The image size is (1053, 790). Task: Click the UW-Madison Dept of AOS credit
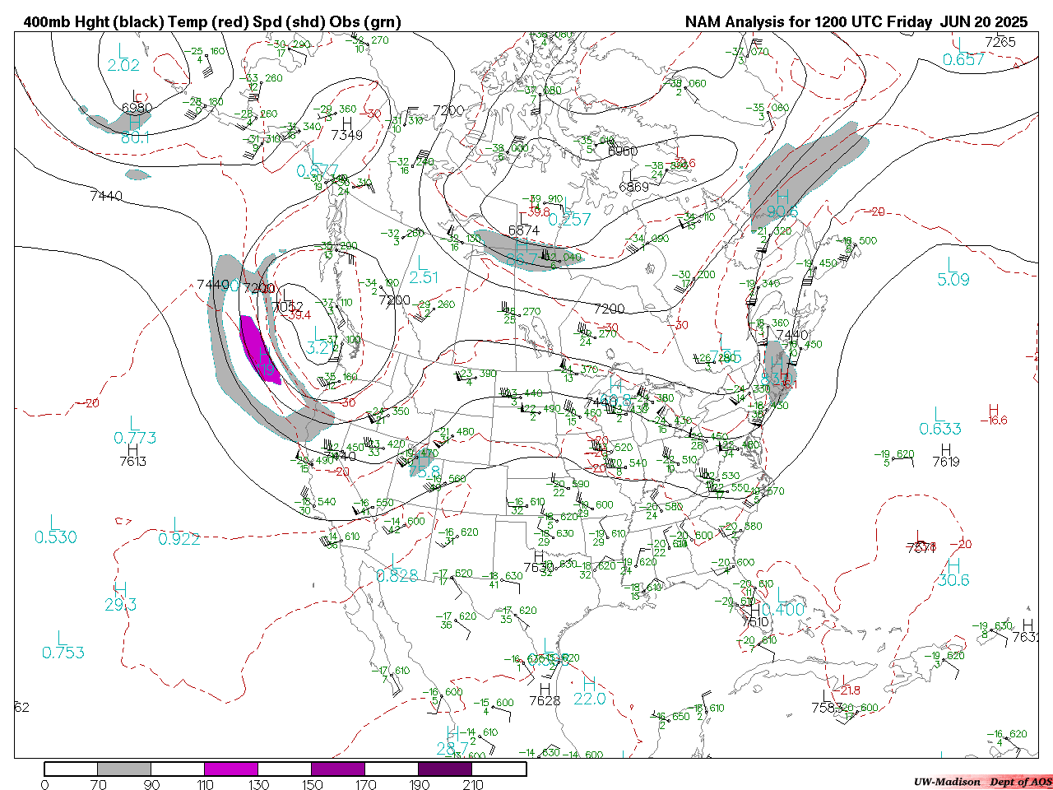[982, 781]
